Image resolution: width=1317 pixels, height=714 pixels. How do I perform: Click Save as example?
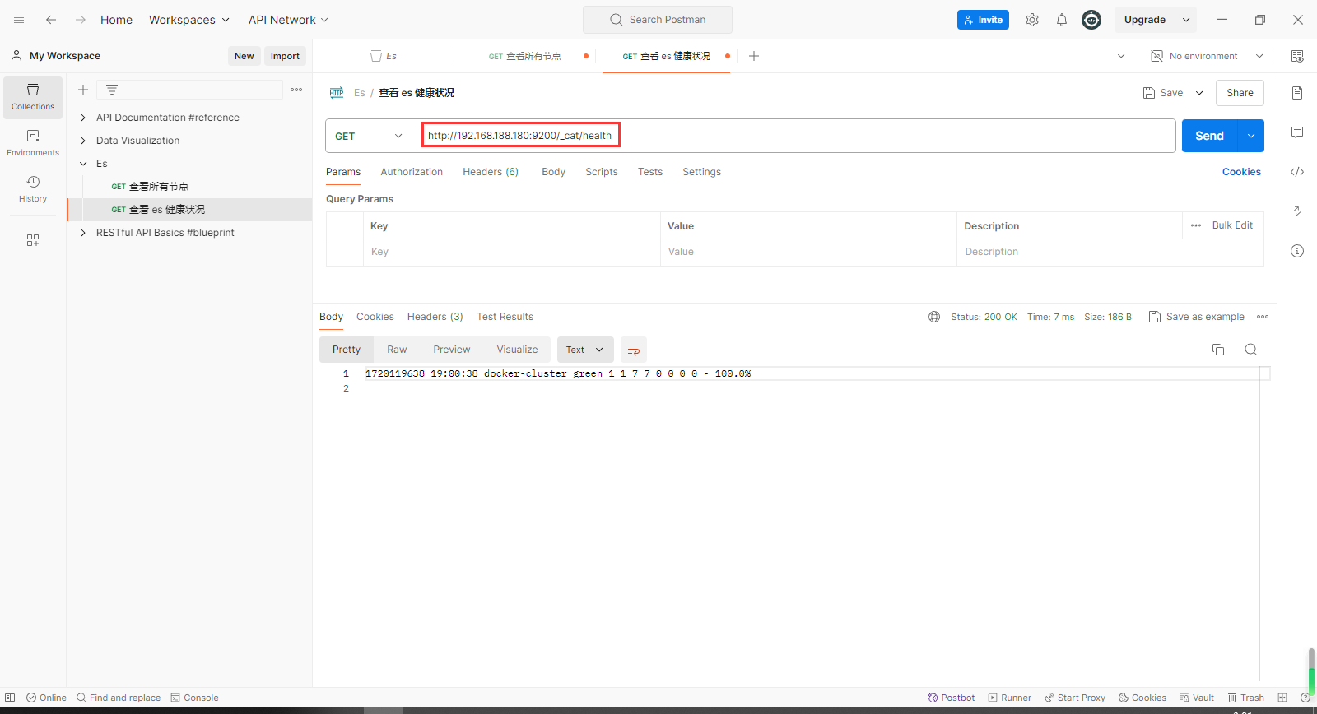[1197, 317]
